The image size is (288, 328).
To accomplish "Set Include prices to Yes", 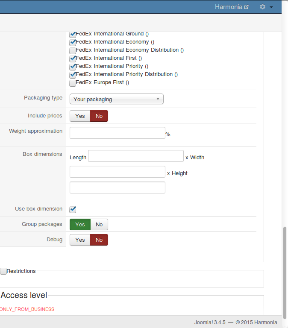I will coord(80,116).
